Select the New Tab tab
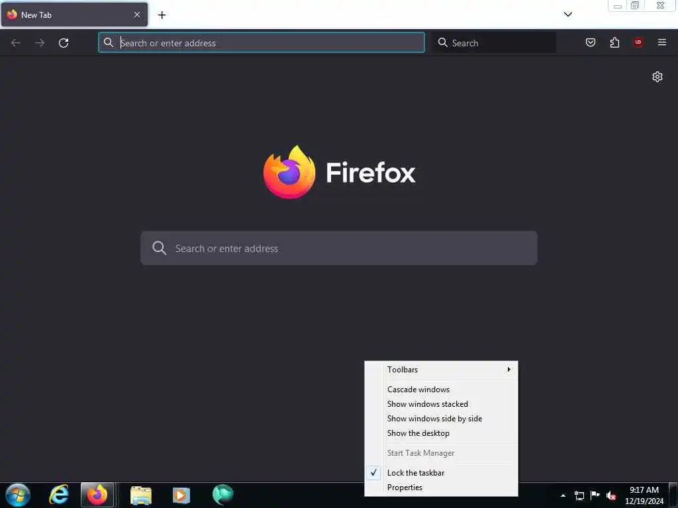678x508 pixels. click(74, 15)
